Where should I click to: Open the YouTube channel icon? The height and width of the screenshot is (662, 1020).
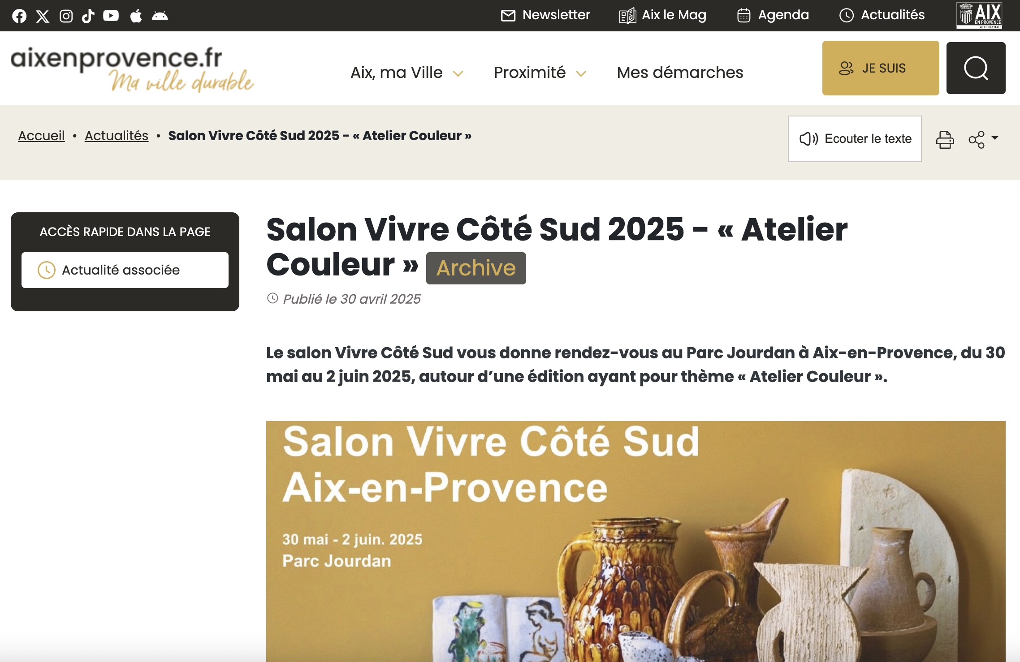[111, 16]
